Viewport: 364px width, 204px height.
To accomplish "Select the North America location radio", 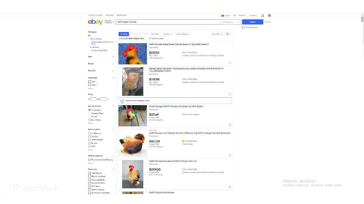I will (89, 140).
